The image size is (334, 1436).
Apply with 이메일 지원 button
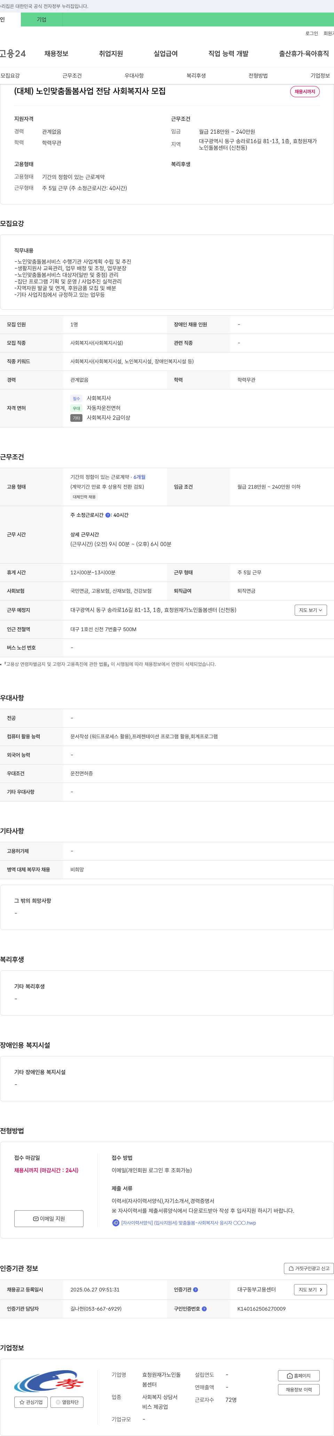pos(49,1219)
